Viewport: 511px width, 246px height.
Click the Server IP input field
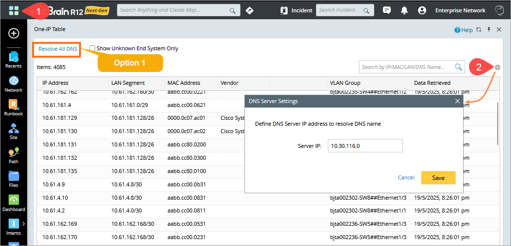coord(365,146)
